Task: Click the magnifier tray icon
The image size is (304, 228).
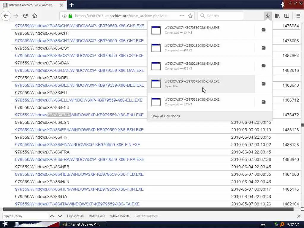Action: click(x=282, y=224)
